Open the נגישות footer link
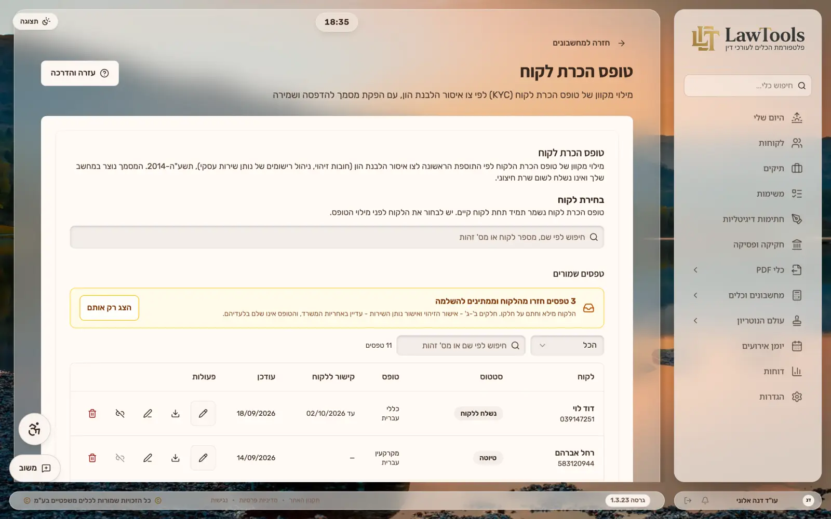The height and width of the screenshot is (519, 831). pos(219,500)
